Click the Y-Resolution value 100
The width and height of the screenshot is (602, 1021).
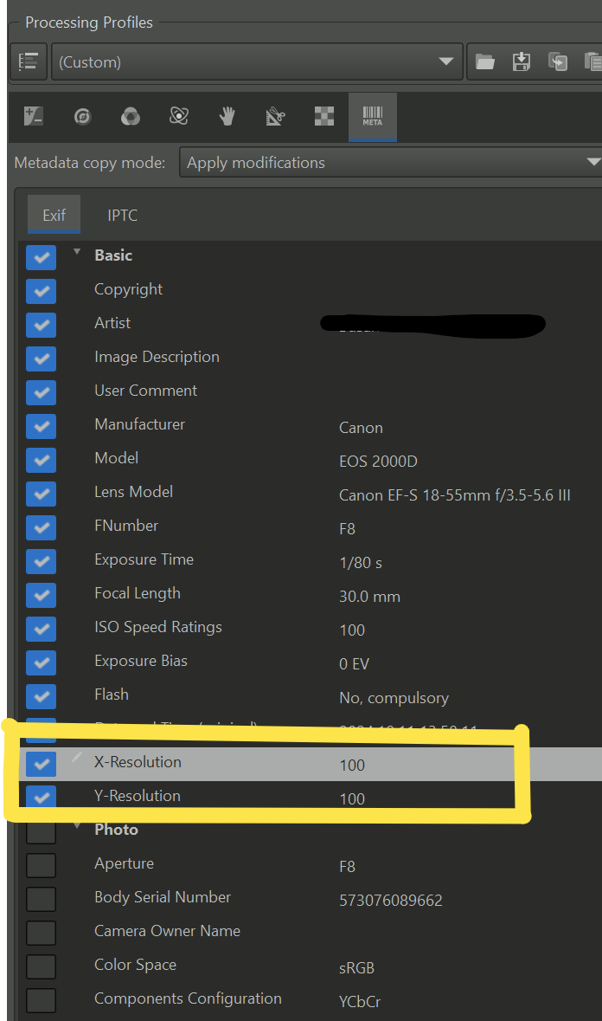pyautogui.click(x=352, y=799)
